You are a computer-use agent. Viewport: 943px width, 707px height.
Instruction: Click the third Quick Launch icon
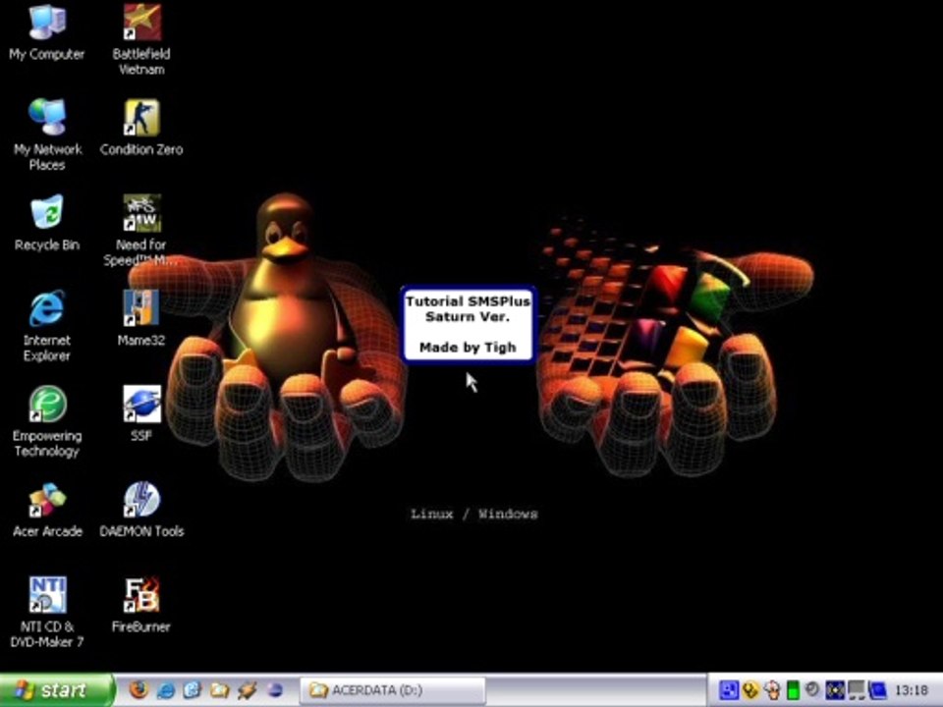193,690
